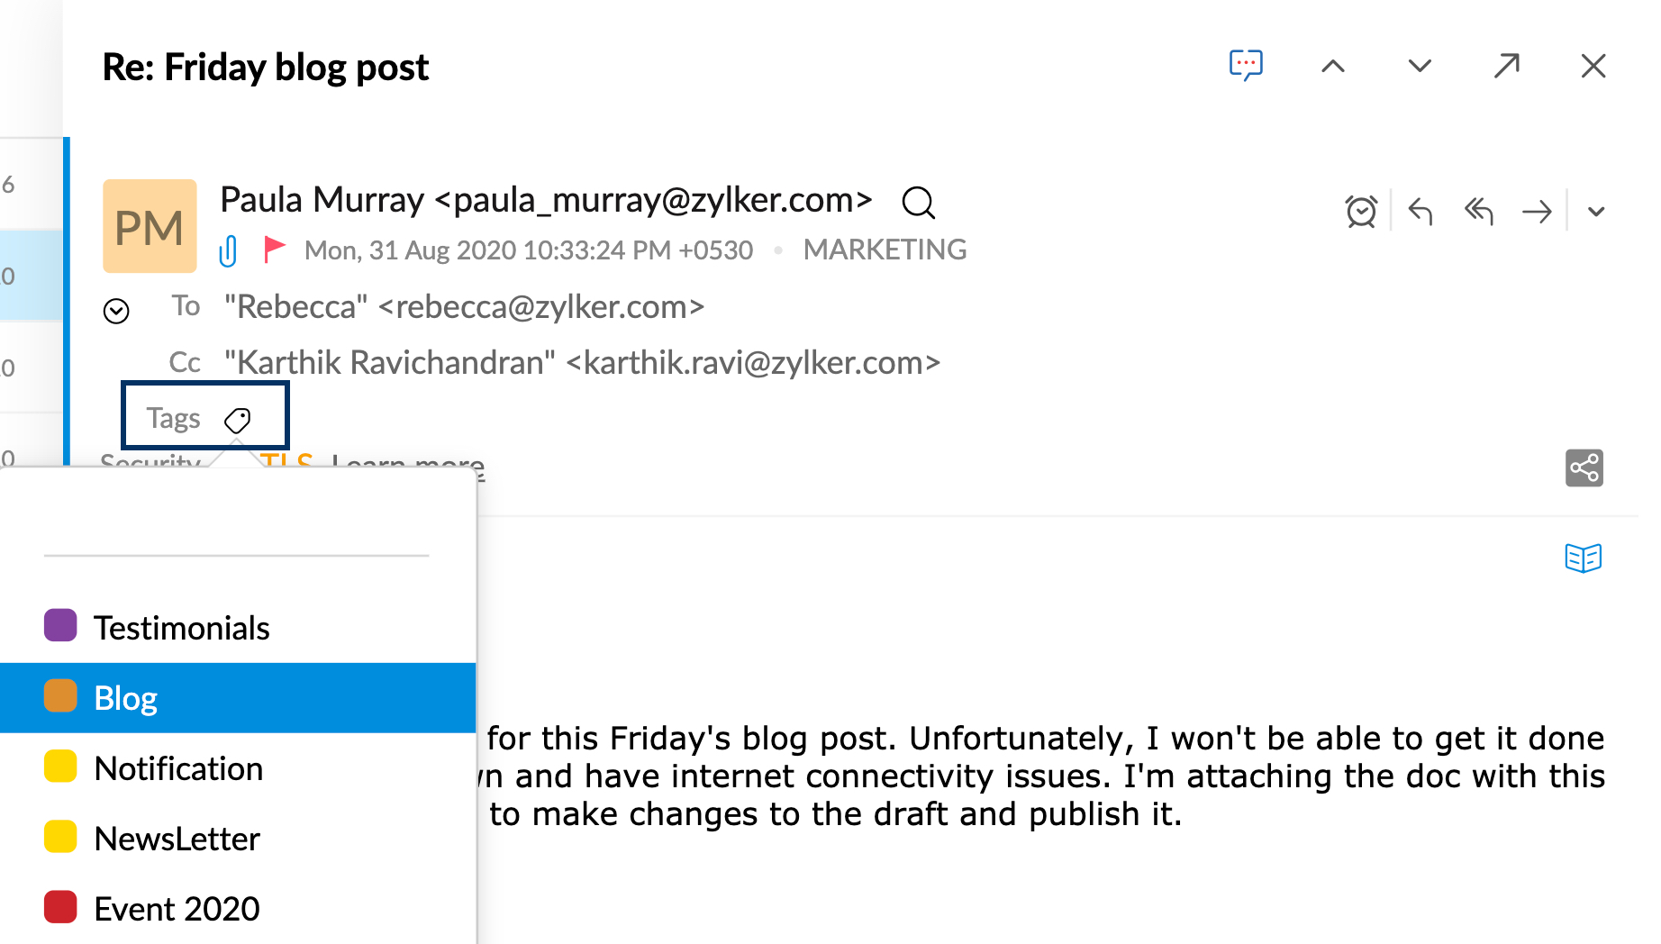Collapse recipient details chevron
This screenshot has height=944, width=1661.
(x=116, y=312)
